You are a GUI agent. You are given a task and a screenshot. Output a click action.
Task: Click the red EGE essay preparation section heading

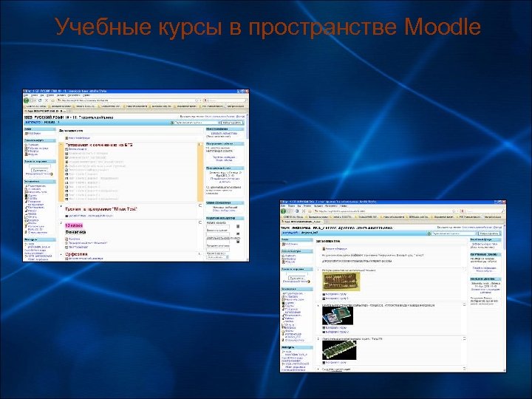tap(99, 145)
